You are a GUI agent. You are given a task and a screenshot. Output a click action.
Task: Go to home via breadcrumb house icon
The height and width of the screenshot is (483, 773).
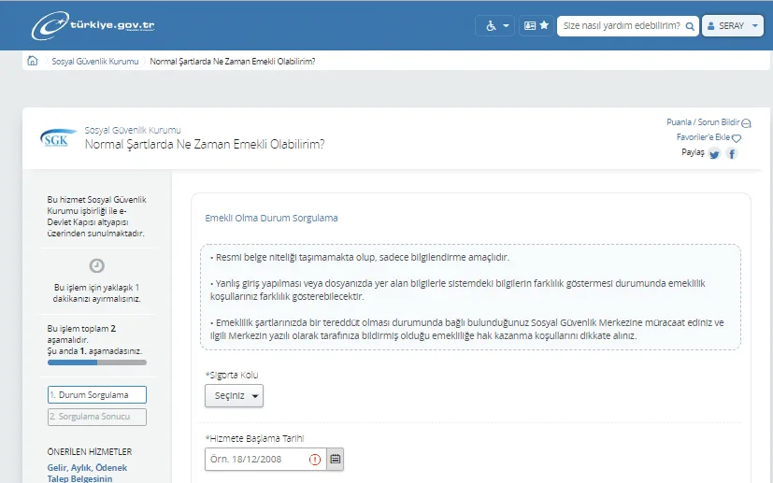[33, 61]
